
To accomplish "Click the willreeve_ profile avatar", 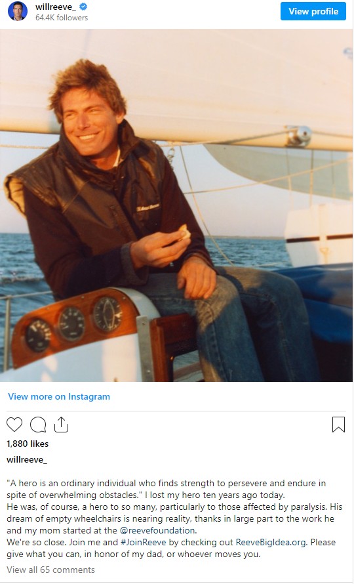I will point(18,11).
